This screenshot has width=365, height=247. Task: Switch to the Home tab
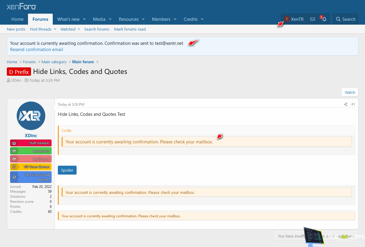coord(17,19)
